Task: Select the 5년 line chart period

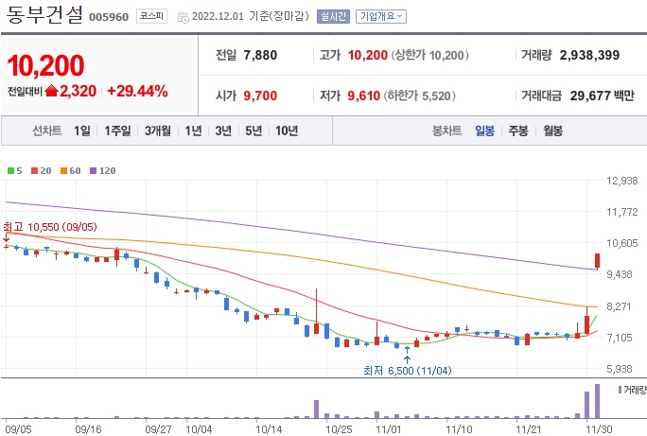Action: point(254,131)
